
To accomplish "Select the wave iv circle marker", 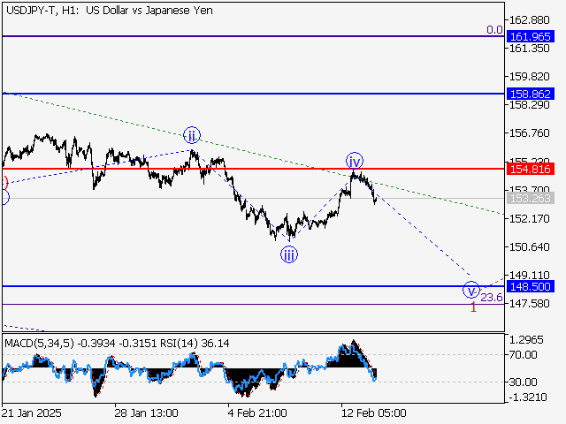I will pos(354,161).
